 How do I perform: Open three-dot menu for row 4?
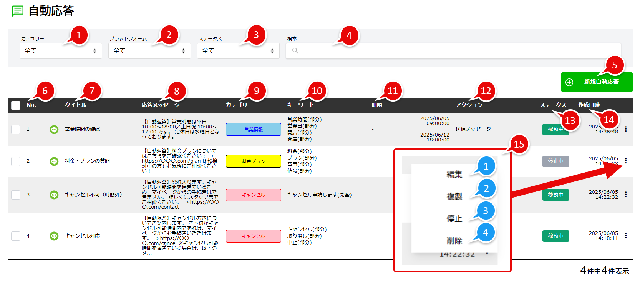[626, 236]
